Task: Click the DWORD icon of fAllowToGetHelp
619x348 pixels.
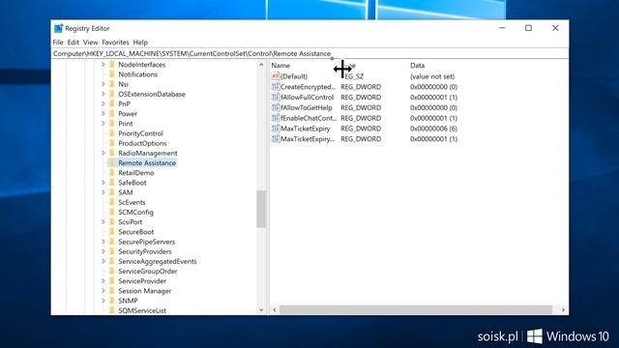Action: pyautogui.click(x=276, y=107)
